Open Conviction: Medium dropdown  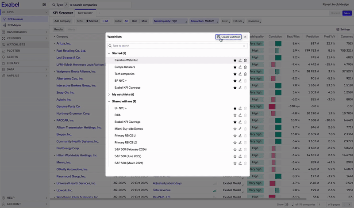204,21
